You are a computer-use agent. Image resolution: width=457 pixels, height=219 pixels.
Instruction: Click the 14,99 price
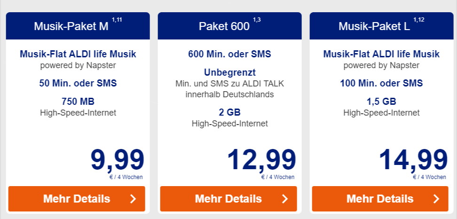(x=413, y=160)
